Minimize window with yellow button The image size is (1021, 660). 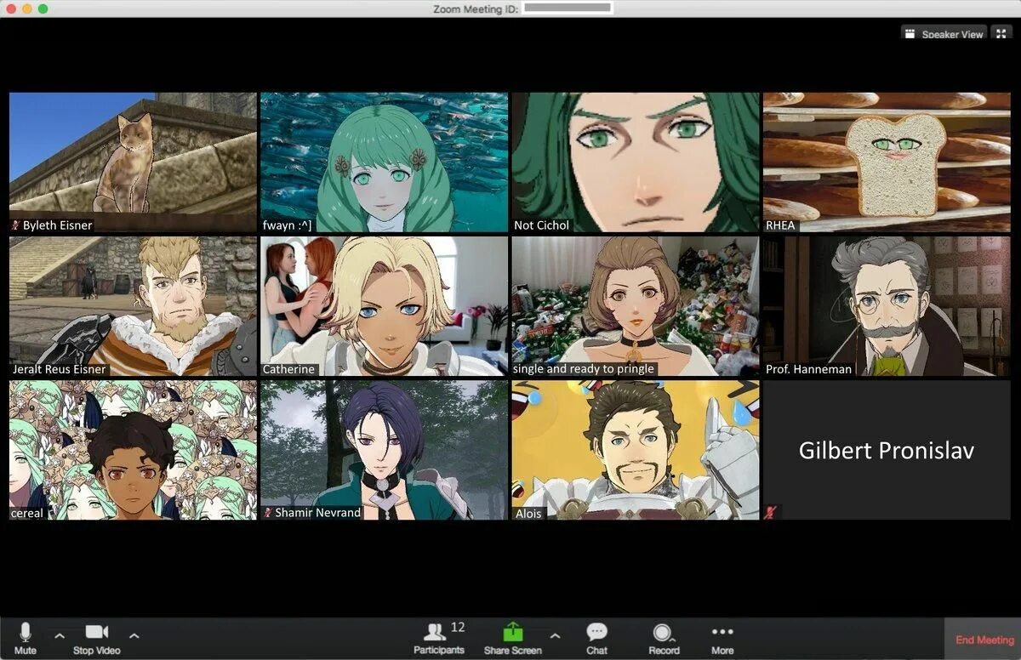click(x=27, y=9)
